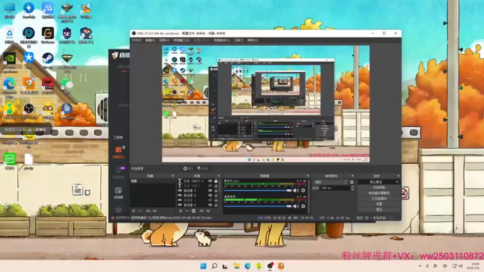The height and width of the screenshot is (272, 484).
Task: Open OBS icon in Windows taskbar
Action: coord(270,266)
